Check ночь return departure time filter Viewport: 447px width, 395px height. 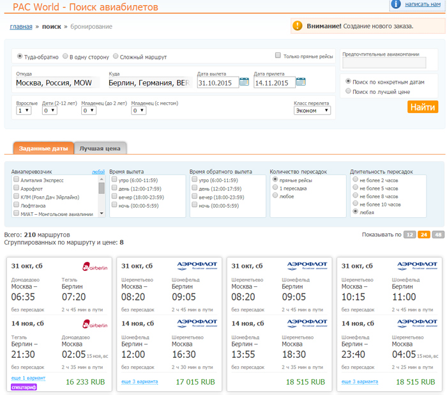click(x=194, y=205)
